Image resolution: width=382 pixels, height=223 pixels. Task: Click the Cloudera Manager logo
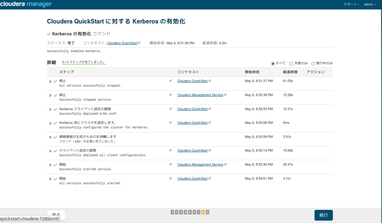tap(26, 4)
